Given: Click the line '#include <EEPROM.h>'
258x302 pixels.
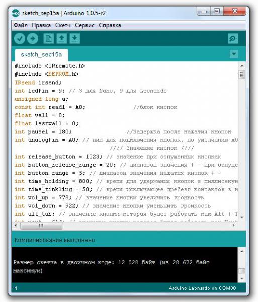Looking at the screenshot, I should (47, 74).
